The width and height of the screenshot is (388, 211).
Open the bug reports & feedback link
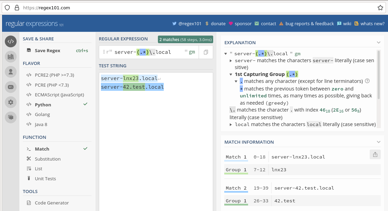coord(310,23)
